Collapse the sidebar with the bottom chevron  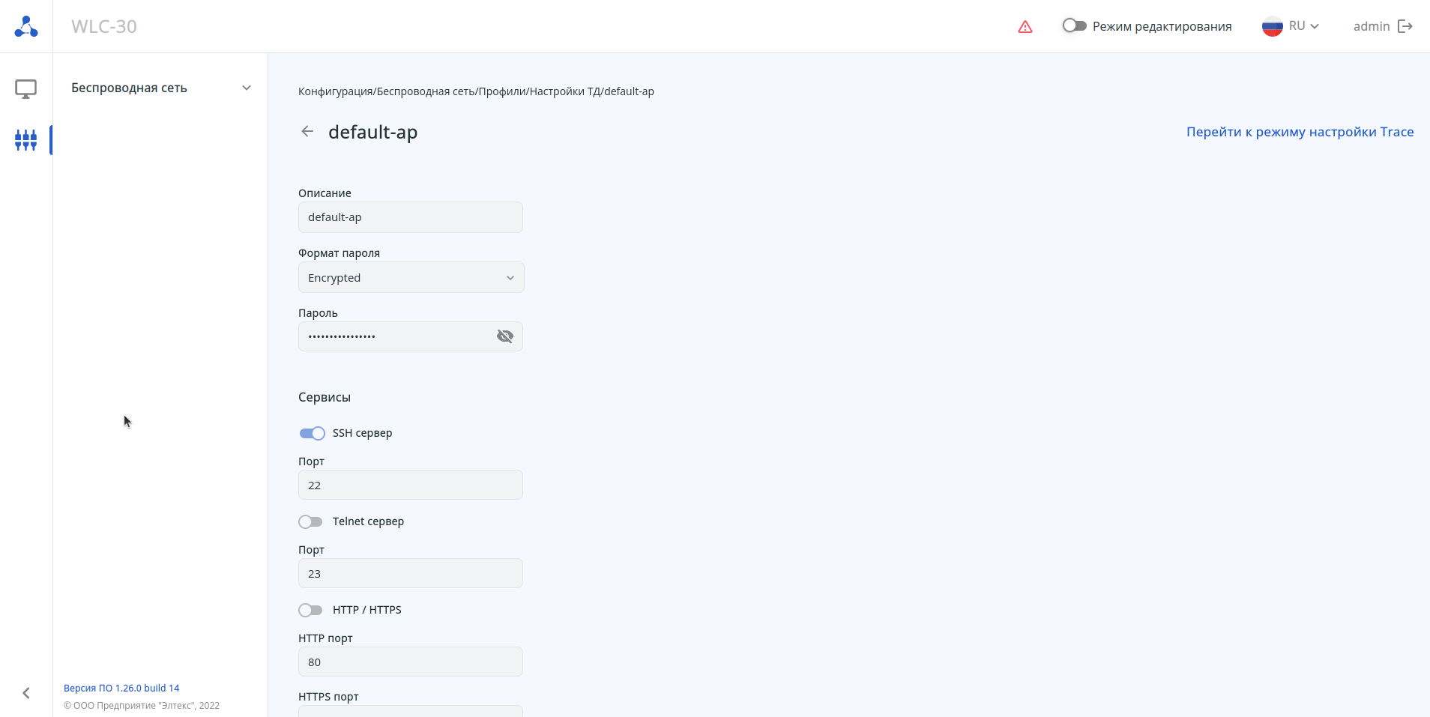click(26, 693)
